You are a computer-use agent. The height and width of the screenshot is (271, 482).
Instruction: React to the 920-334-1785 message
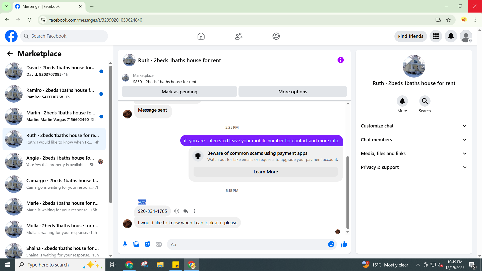(177, 211)
